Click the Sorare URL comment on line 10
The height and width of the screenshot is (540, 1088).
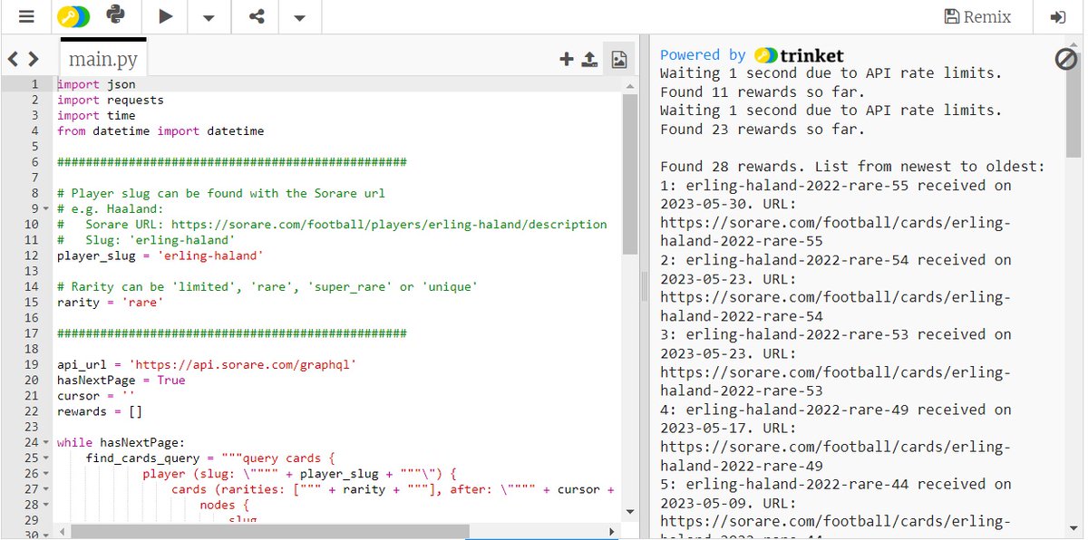(x=332, y=225)
